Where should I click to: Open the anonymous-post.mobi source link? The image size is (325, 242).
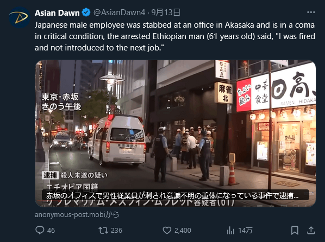77,215
